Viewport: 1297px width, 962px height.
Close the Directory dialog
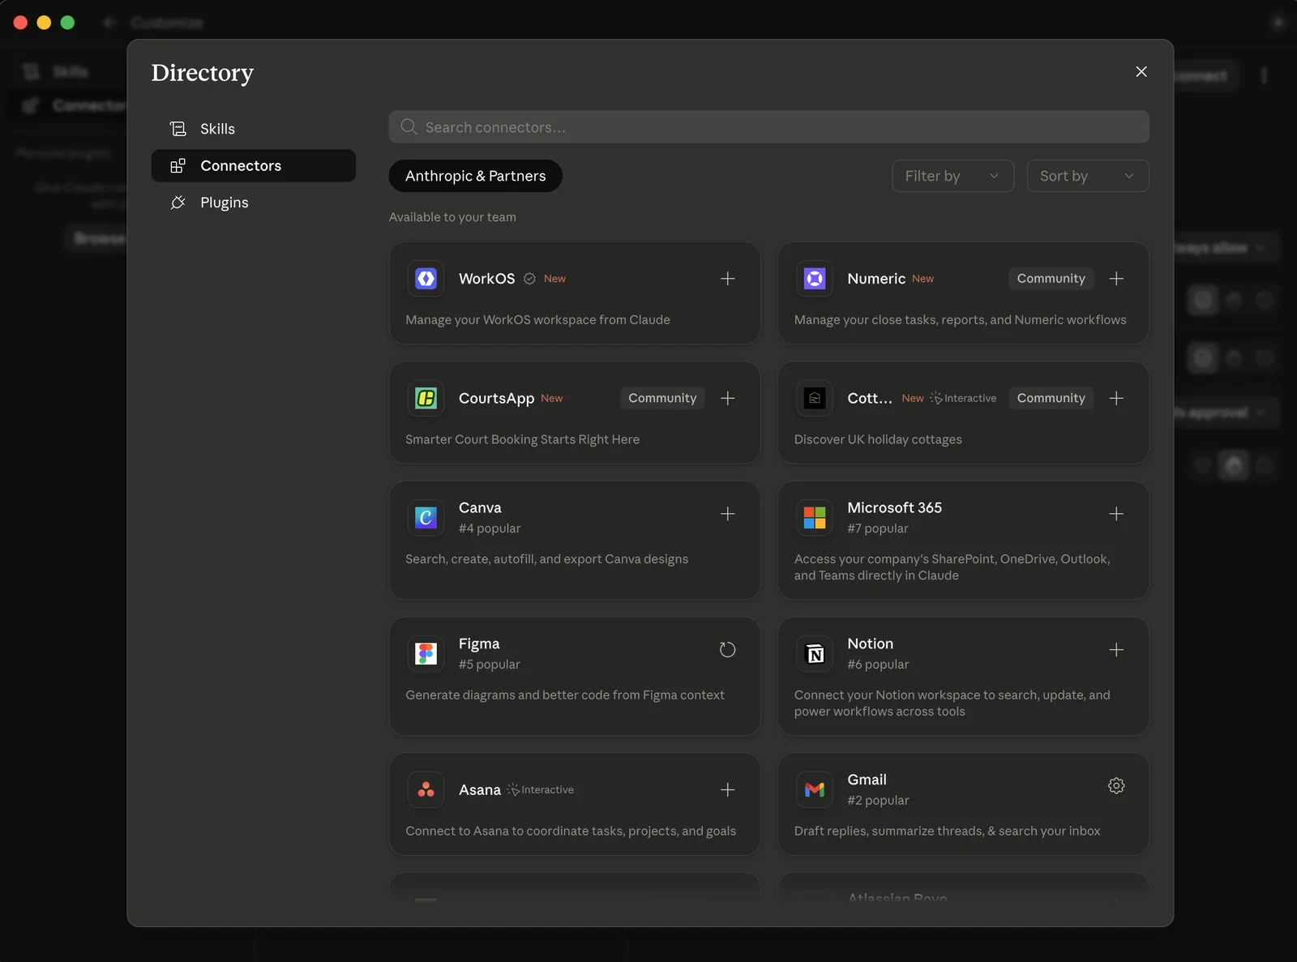(1141, 72)
